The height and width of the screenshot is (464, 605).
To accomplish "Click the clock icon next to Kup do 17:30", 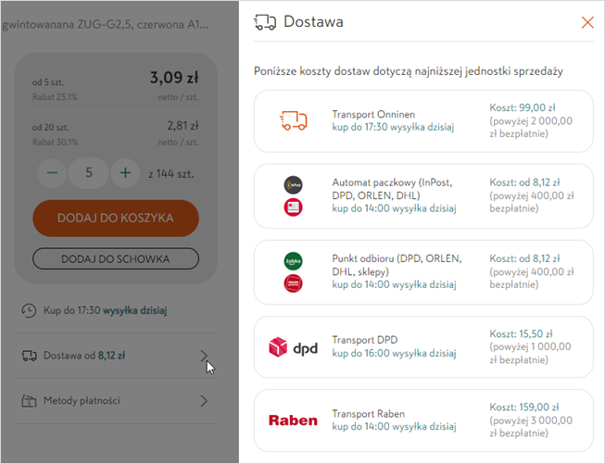I will coord(29,310).
